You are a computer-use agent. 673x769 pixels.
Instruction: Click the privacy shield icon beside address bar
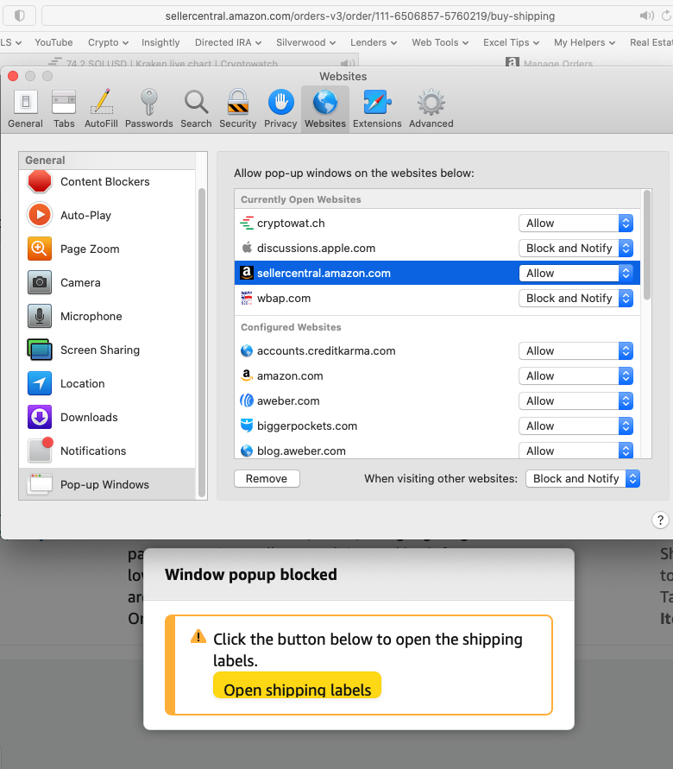tap(20, 16)
